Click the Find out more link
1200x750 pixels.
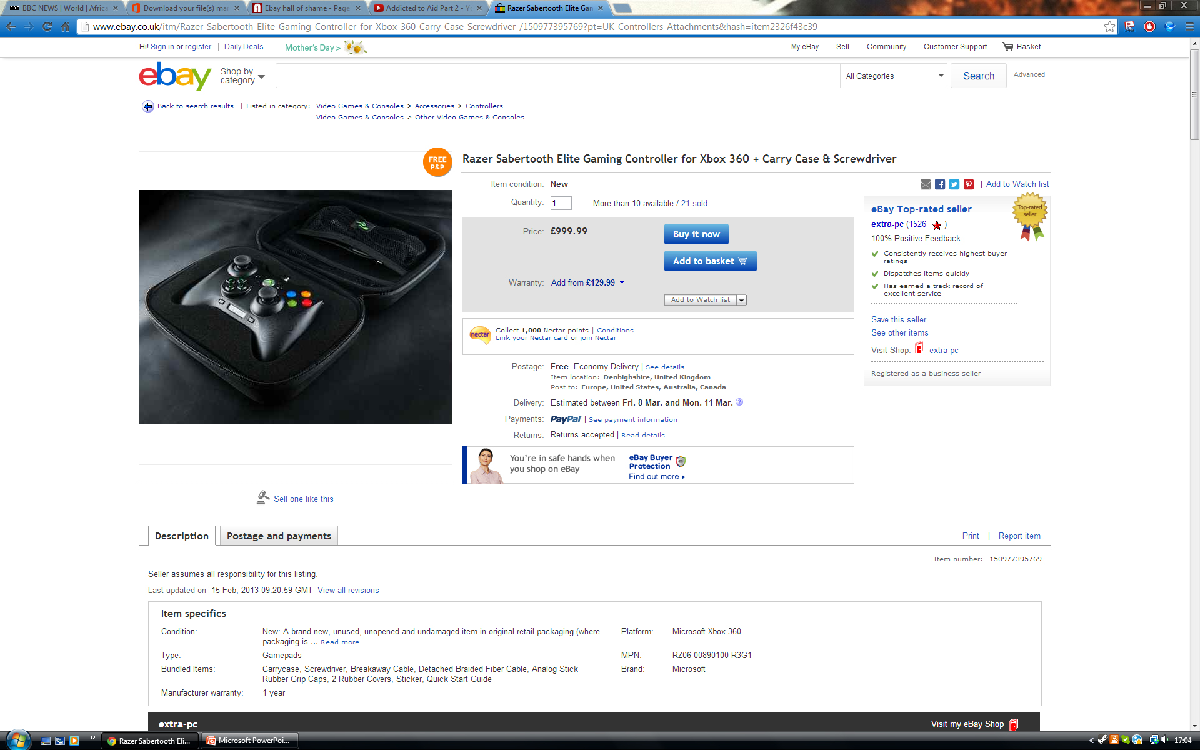[657, 476]
